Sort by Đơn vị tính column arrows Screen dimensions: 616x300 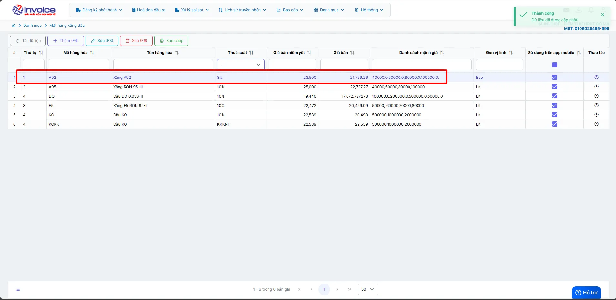click(511, 53)
